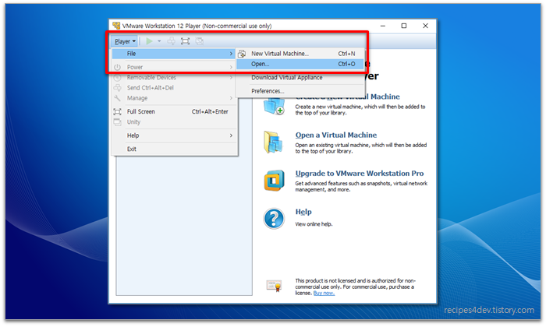This screenshot has height=327, width=546.
Task: Expand the Manage submenu arrow
Action: click(x=231, y=98)
